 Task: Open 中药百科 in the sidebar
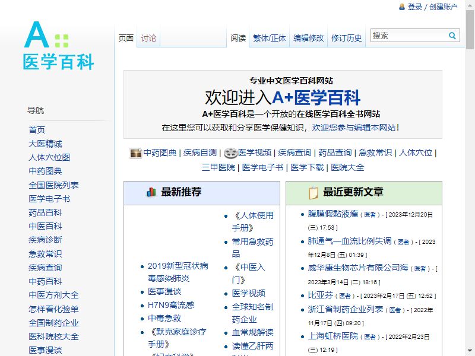click(45, 281)
